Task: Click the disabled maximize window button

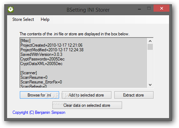Action: pyautogui.click(x=149, y=8)
